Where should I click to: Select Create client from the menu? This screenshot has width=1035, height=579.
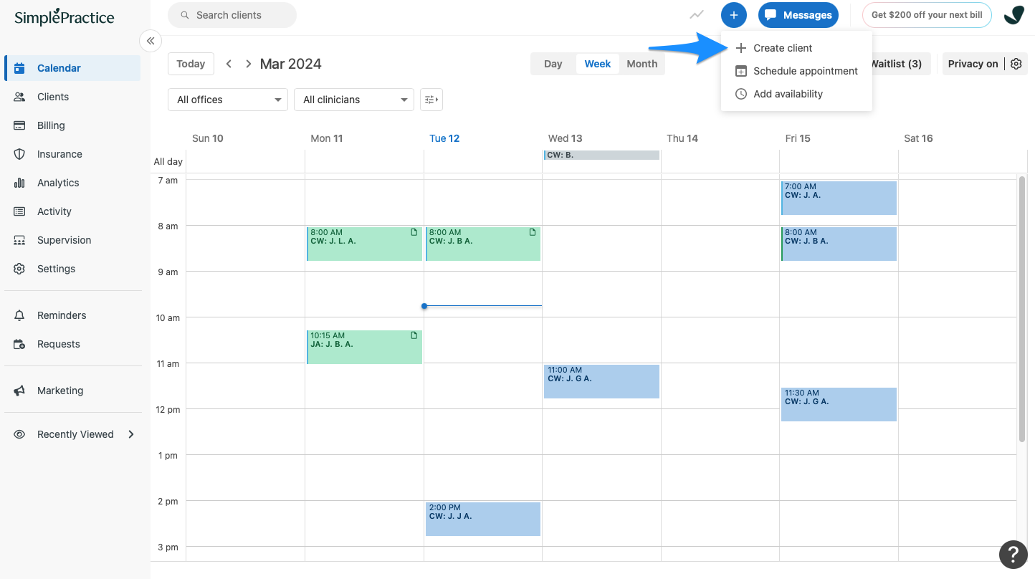(x=782, y=48)
